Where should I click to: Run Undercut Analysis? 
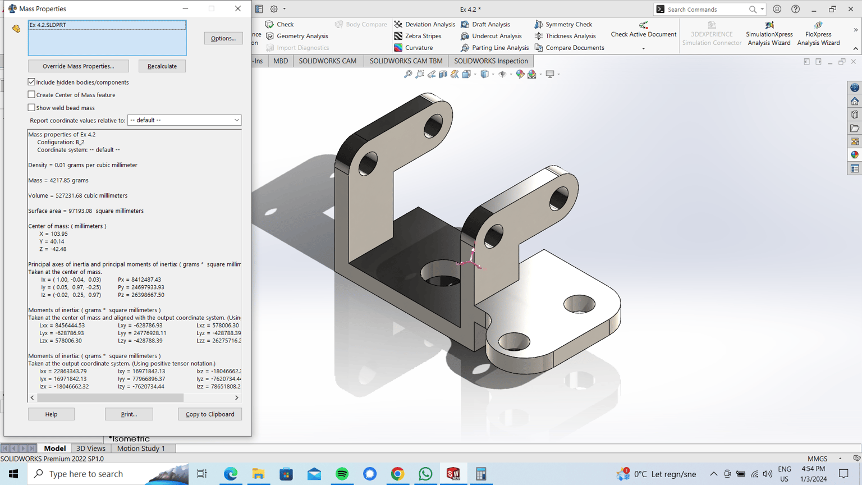click(491, 36)
